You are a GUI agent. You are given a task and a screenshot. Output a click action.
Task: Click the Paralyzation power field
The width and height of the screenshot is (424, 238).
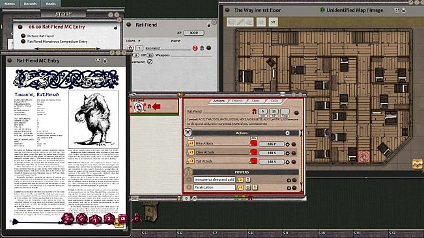(x=214, y=187)
